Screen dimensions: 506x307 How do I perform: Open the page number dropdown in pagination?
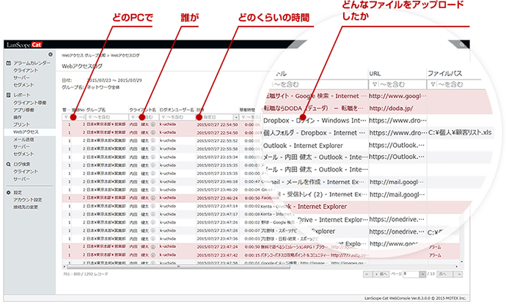[x=422, y=274]
